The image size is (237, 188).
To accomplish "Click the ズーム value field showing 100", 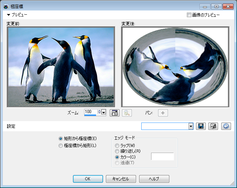I will (x=91, y=112).
